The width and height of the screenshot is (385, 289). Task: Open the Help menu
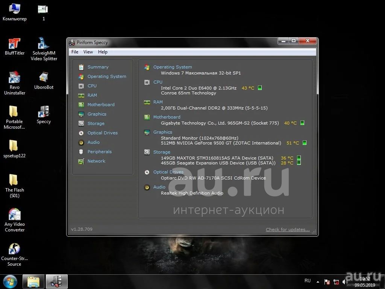[103, 52]
